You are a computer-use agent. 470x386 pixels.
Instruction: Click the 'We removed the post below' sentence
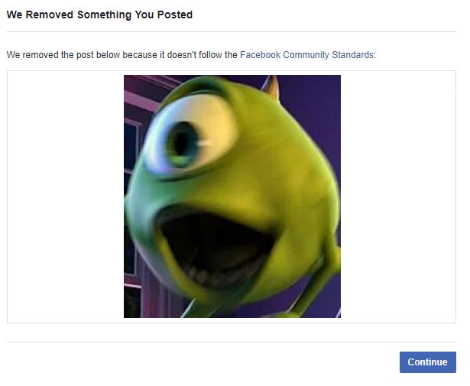click(191, 55)
